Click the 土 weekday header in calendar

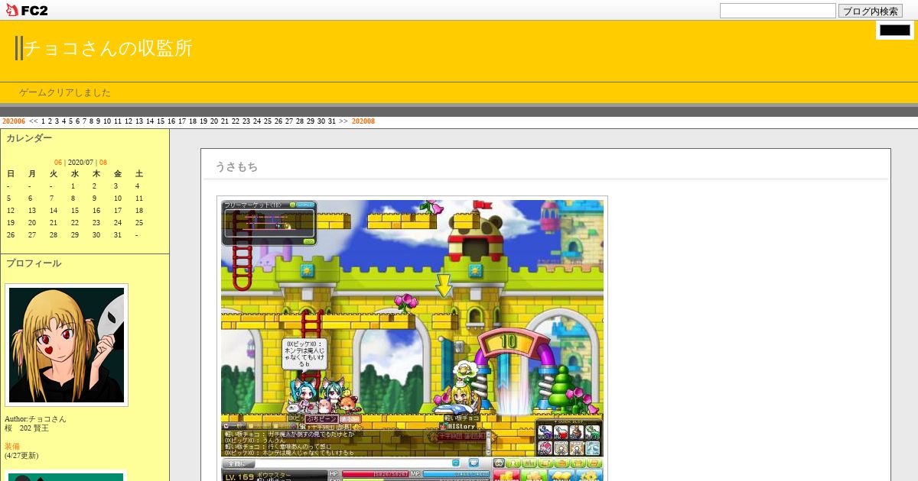point(139,174)
